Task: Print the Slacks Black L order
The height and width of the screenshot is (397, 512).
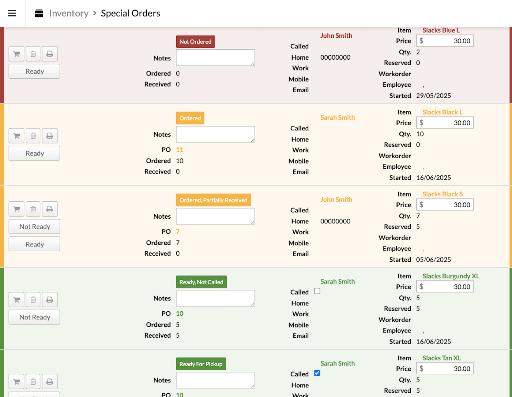Action: pyautogui.click(x=50, y=136)
